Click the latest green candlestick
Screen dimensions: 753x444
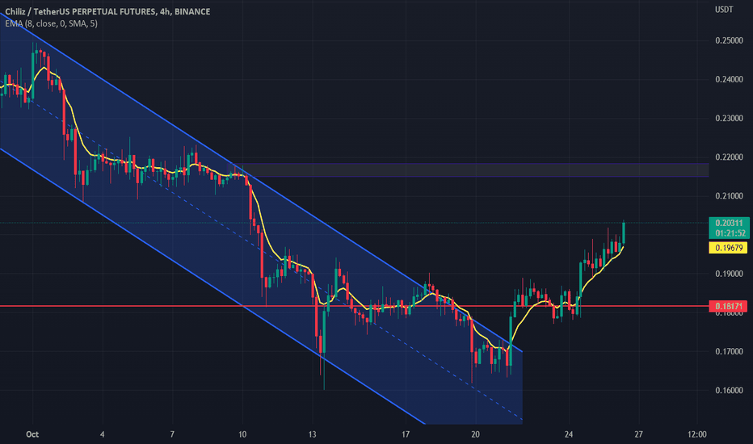click(624, 233)
